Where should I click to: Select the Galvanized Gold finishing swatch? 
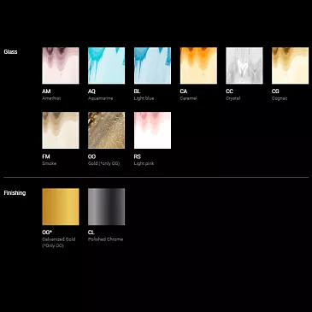61,207
